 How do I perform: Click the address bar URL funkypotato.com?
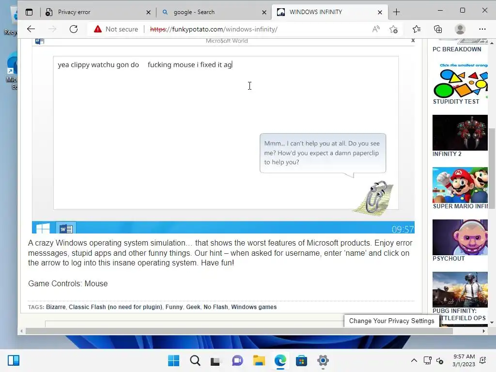point(214,29)
